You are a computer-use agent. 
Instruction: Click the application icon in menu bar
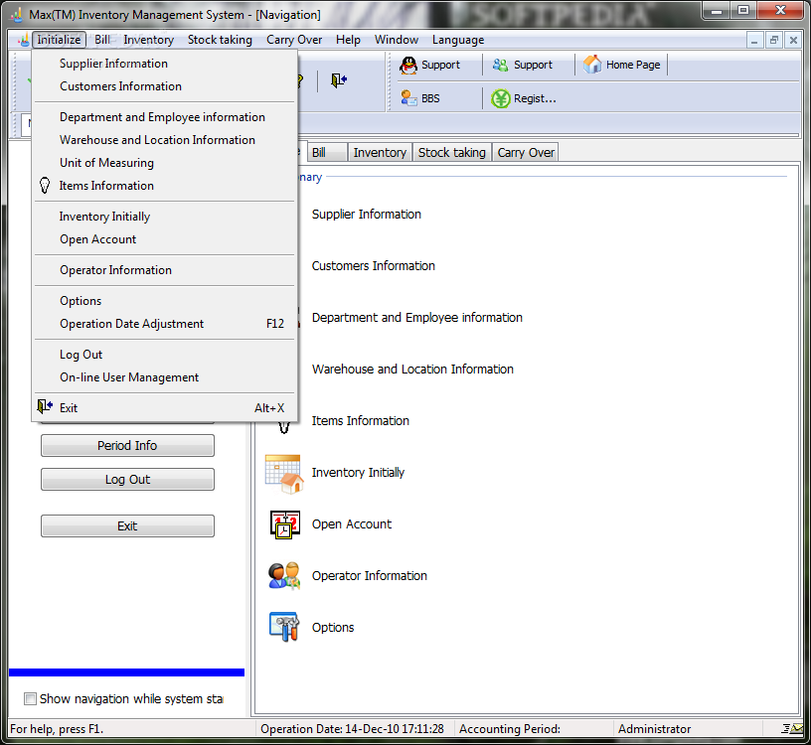click(23, 40)
